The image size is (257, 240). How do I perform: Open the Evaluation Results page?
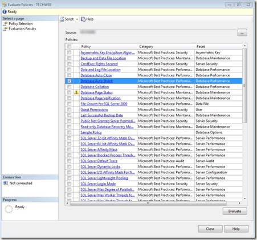coord(22,29)
